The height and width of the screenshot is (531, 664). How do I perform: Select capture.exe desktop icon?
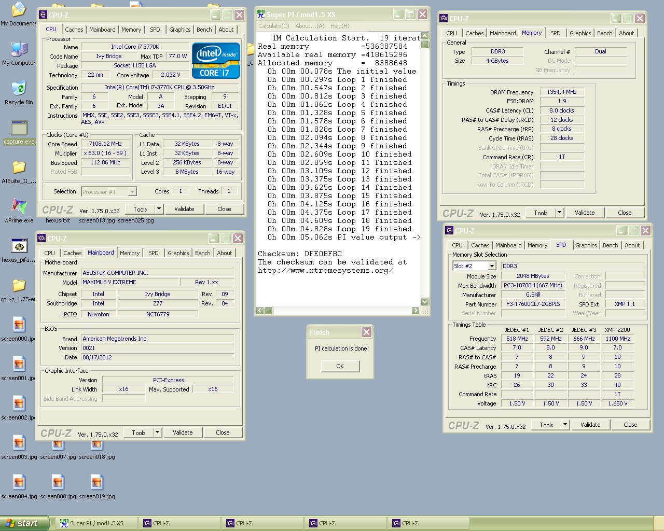coord(19,133)
